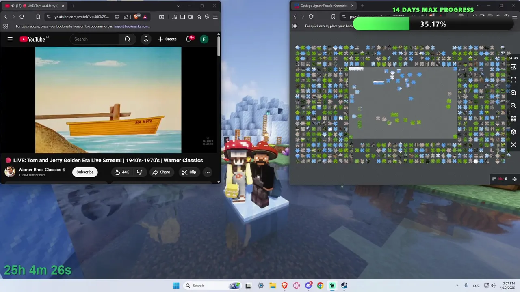
Task: Dislike the Tom and Jerry video
Action: (139, 172)
